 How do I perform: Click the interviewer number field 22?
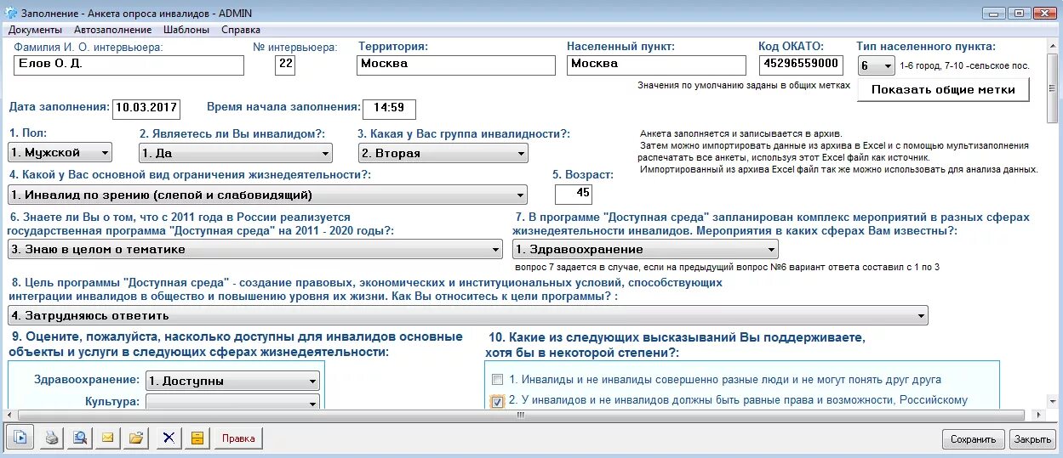click(285, 65)
